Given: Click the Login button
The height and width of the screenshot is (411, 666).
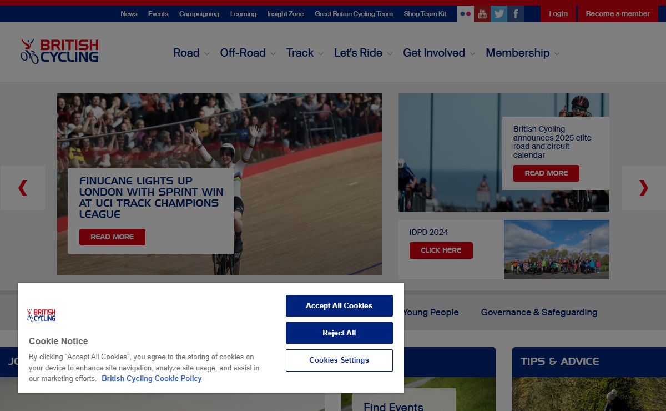Looking at the screenshot, I should coord(558,14).
